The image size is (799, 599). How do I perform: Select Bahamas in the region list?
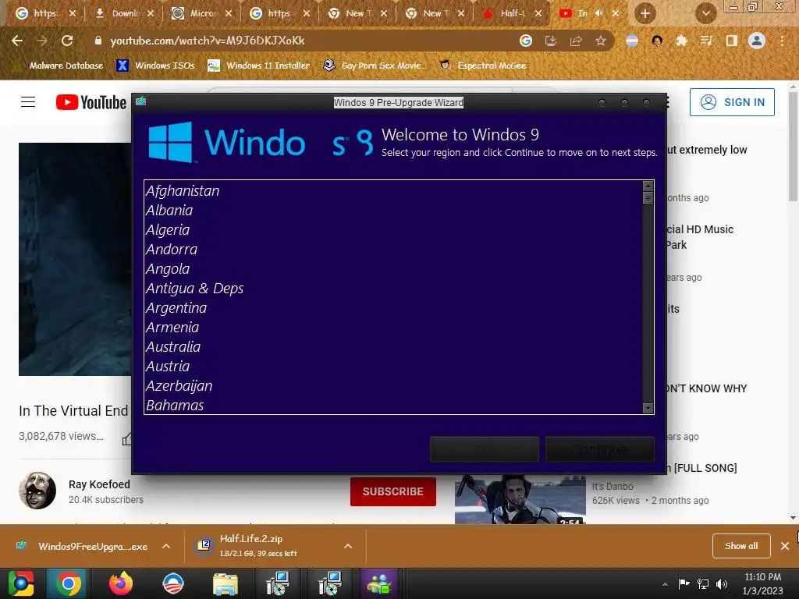pyautogui.click(x=393, y=406)
